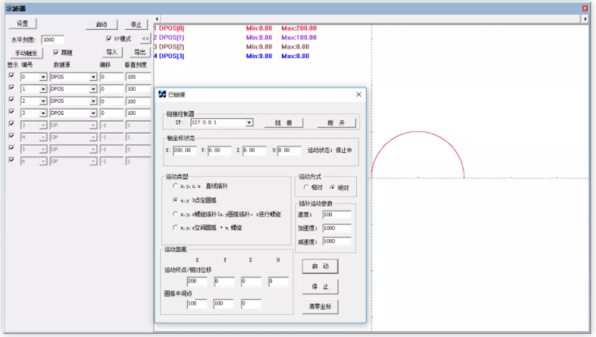596x337 pixels.
Task: Toggle the XY模式 checkbox
Action: click(109, 38)
